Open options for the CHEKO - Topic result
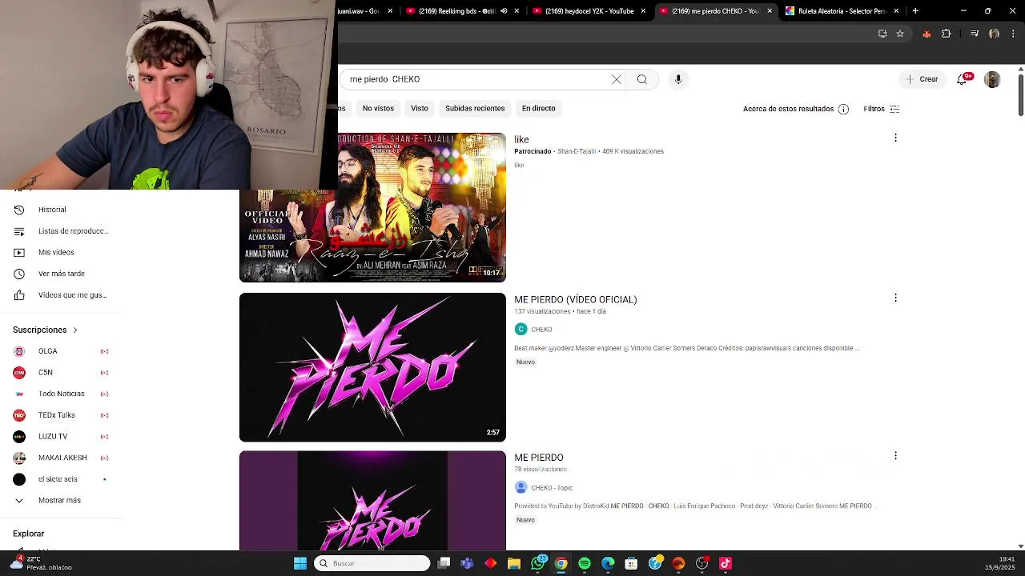 coord(895,455)
